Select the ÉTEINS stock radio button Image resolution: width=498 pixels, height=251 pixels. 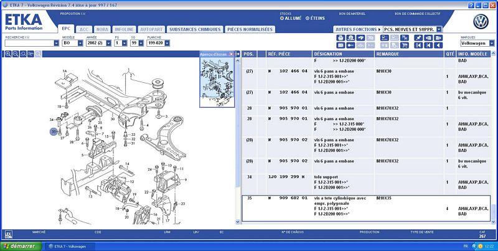pyautogui.click(x=308, y=19)
